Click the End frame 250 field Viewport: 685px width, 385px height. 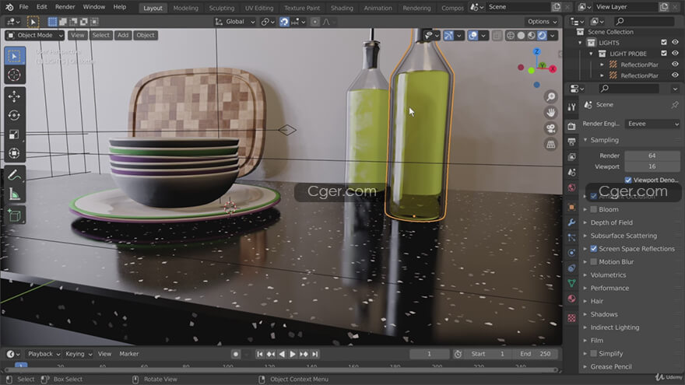click(x=536, y=354)
